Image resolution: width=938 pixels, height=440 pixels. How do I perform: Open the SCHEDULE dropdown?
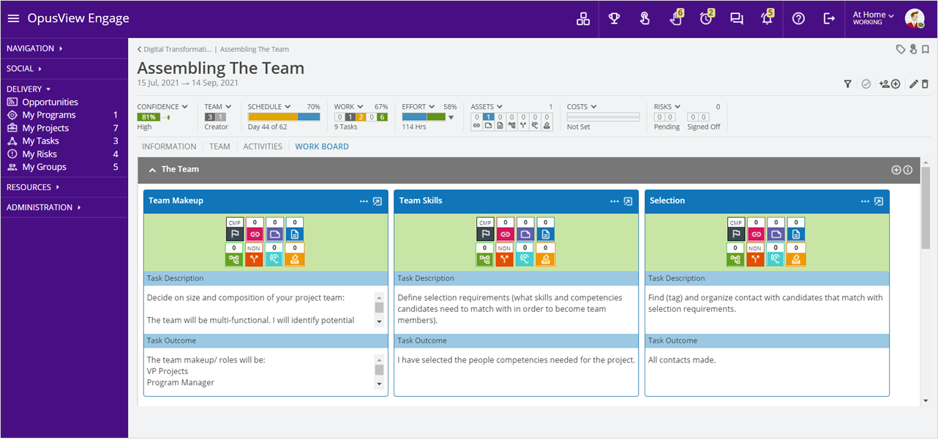click(x=269, y=107)
